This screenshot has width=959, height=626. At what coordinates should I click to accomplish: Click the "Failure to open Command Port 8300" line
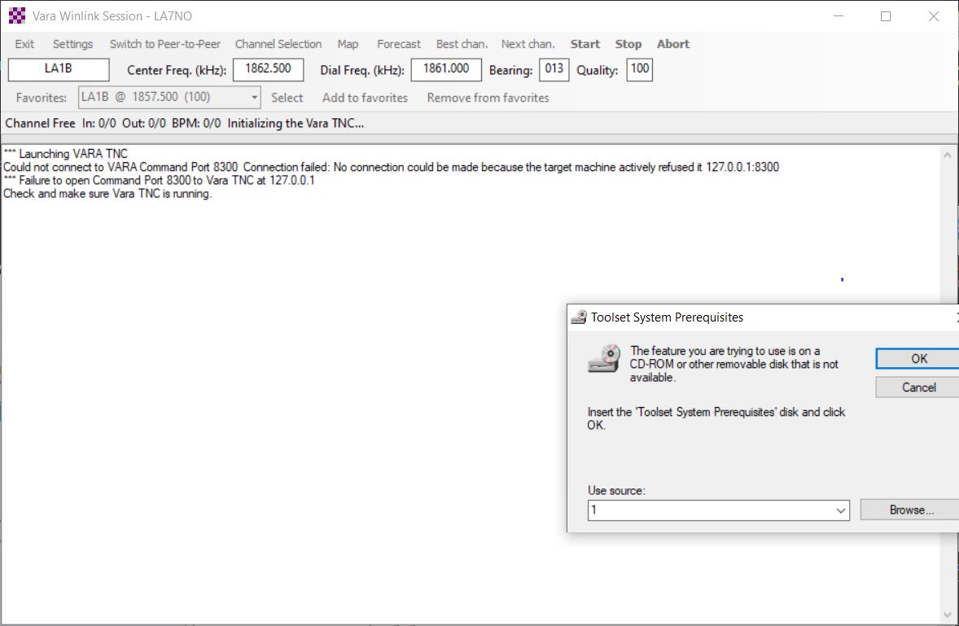pyautogui.click(x=159, y=181)
